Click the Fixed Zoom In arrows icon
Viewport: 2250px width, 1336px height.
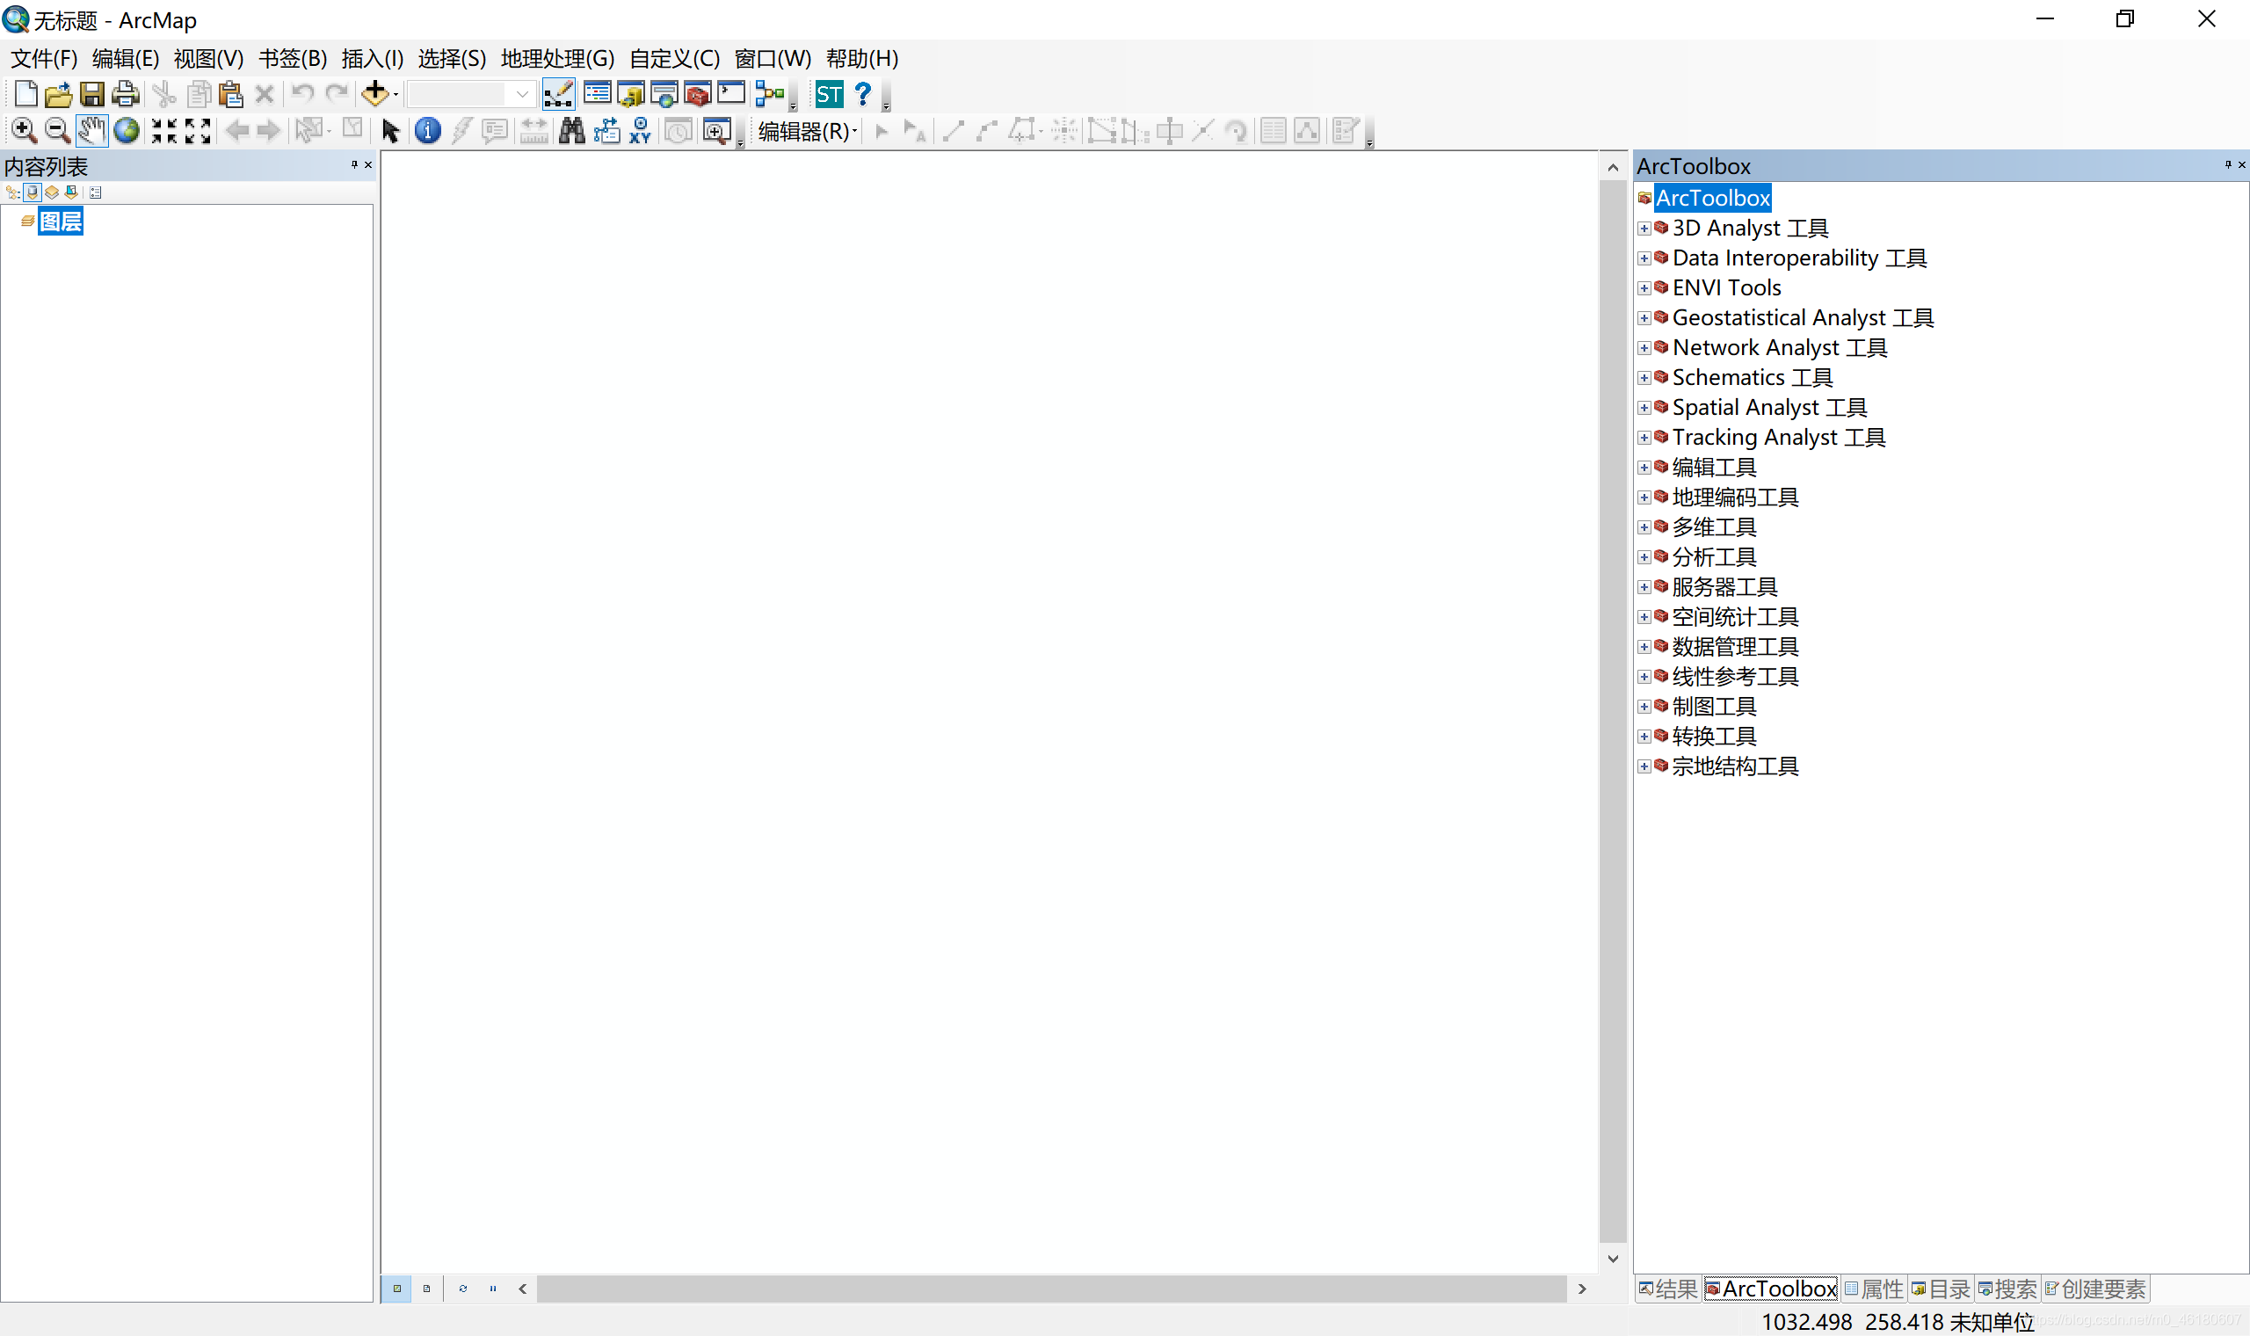pos(163,131)
